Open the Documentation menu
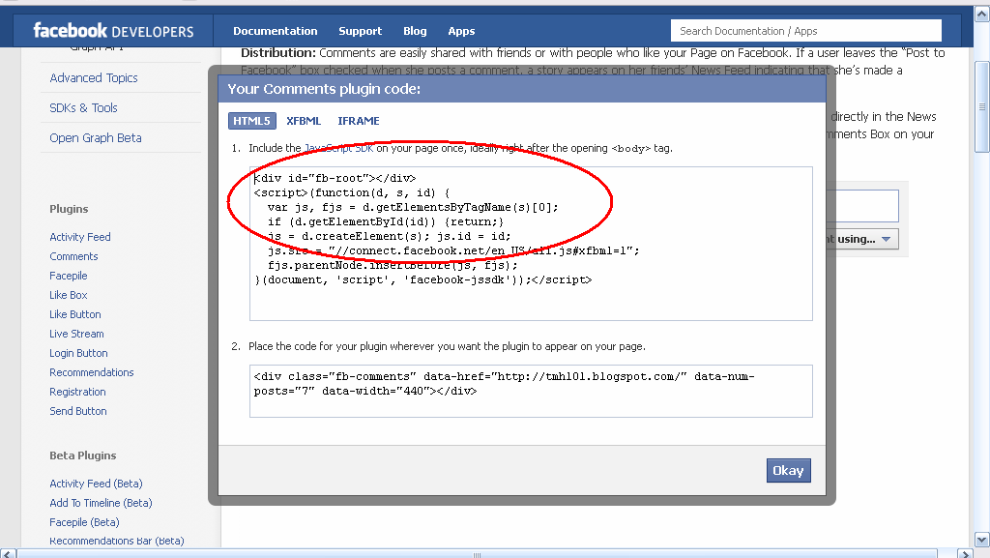990x558 pixels. coord(276,31)
